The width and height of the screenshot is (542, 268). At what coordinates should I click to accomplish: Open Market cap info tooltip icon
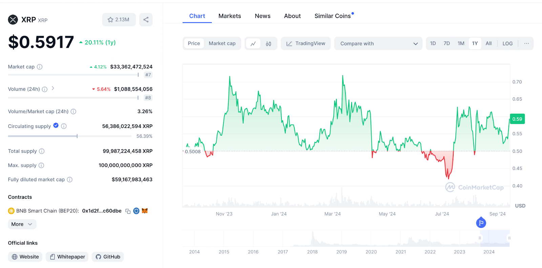pos(40,67)
